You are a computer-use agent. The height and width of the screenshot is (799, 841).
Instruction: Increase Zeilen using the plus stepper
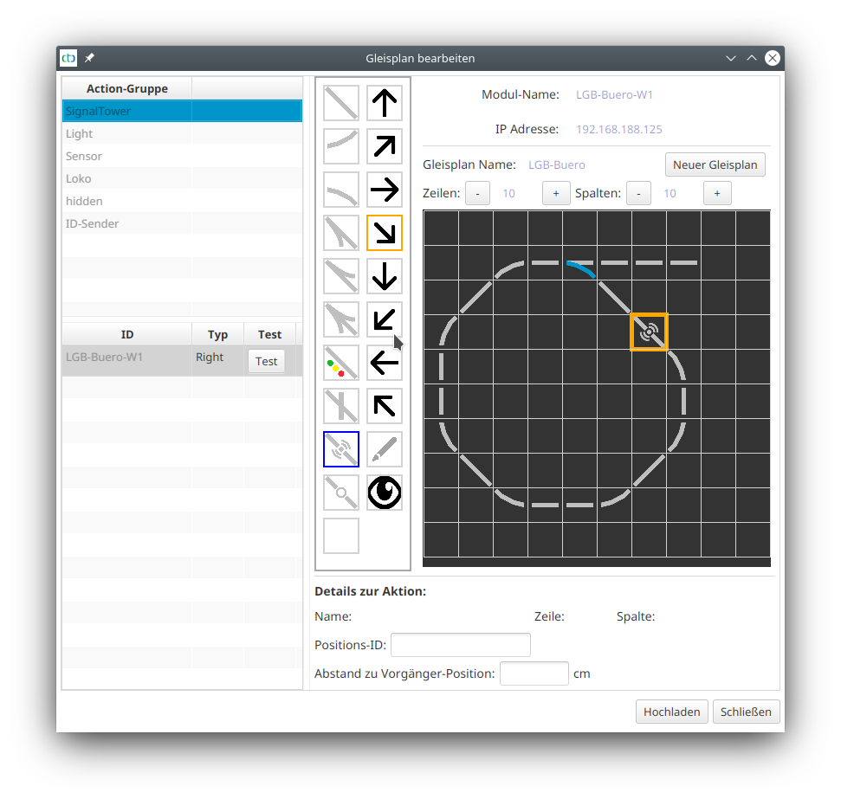tap(555, 192)
